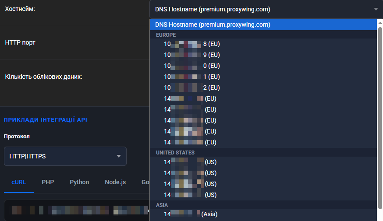383x221 pixels.
Task: Pick the EU host ending in 1
Action: pos(263,77)
